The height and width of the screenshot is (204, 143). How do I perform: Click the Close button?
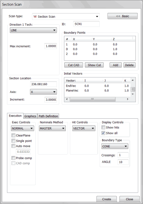coord(129,199)
